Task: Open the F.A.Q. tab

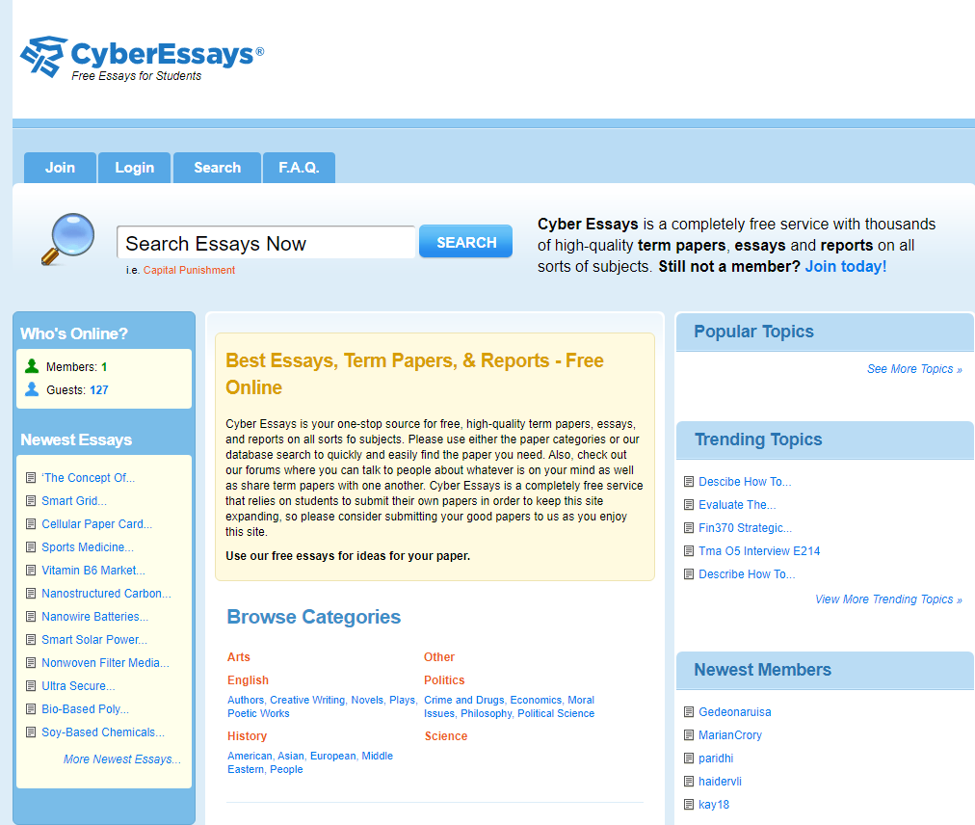Action: [299, 168]
